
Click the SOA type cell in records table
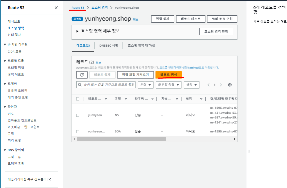(118, 131)
